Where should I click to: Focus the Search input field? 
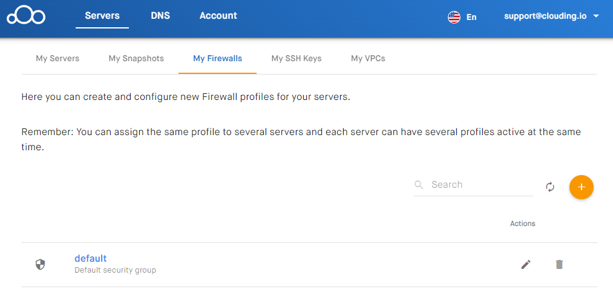[x=481, y=185]
